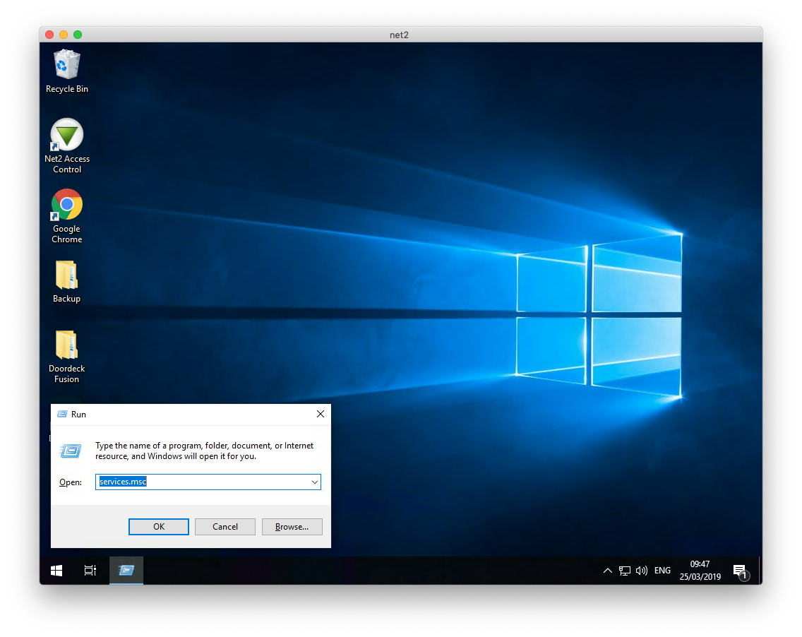Open the Doordeck Fusion folder

point(66,344)
